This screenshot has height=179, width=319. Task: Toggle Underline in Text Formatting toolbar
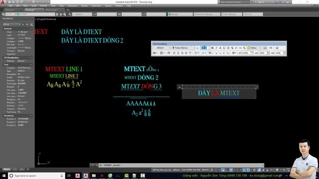tap(224, 48)
